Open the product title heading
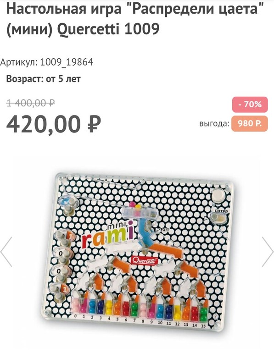This screenshot has width=274, height=353. pyautogui.click(x=135, y=19)
